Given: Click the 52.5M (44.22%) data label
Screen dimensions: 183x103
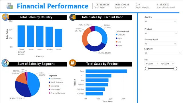Looking at the screenshot, I should (x=42, y=74).
